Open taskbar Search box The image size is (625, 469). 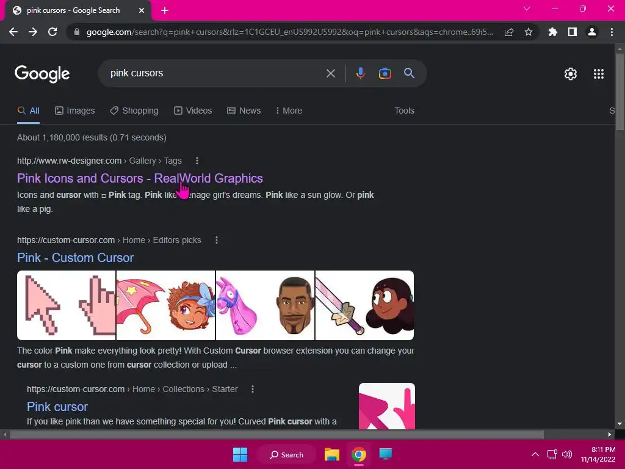(x=287, y=454)
